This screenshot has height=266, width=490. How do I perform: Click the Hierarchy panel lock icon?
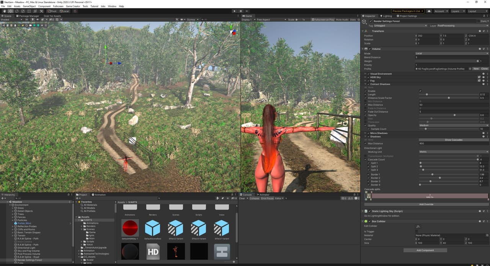69,194
